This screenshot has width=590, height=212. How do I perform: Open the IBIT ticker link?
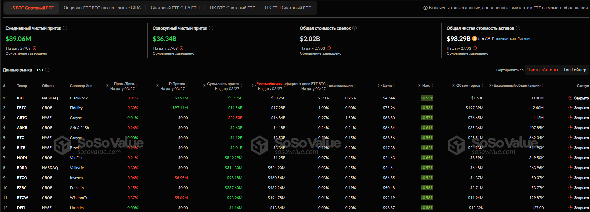point(21,98)
